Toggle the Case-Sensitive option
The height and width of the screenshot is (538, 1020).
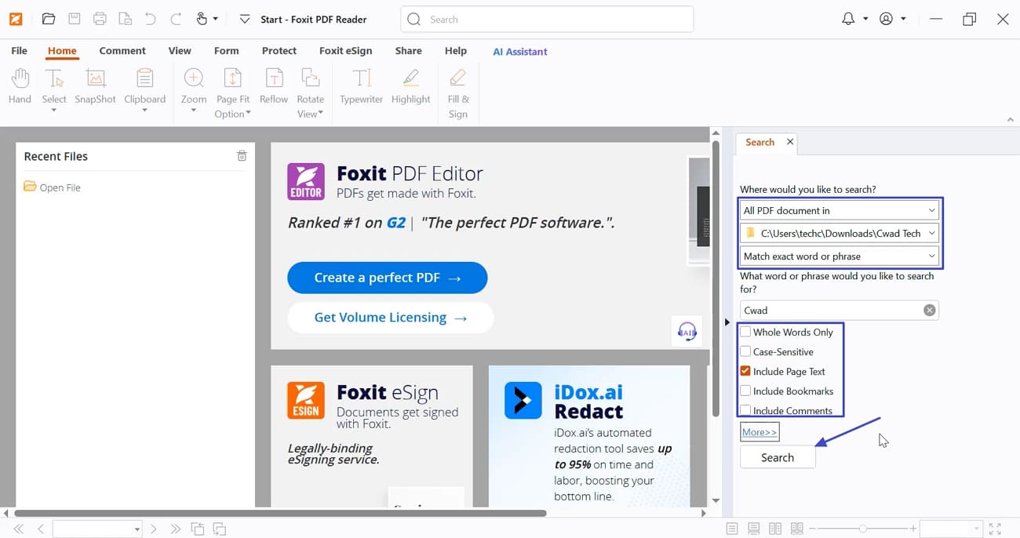[x=745, y=351]
